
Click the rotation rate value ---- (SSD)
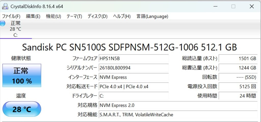click(238, 77)
